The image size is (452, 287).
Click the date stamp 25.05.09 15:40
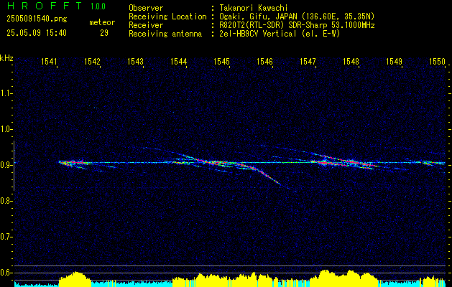point(37,33)
